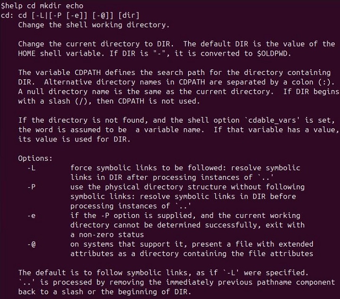Screen dimensions: 340x299
Task: Click the quoted '-L' in the default behavior sentence
Action: tap(222, 273)
